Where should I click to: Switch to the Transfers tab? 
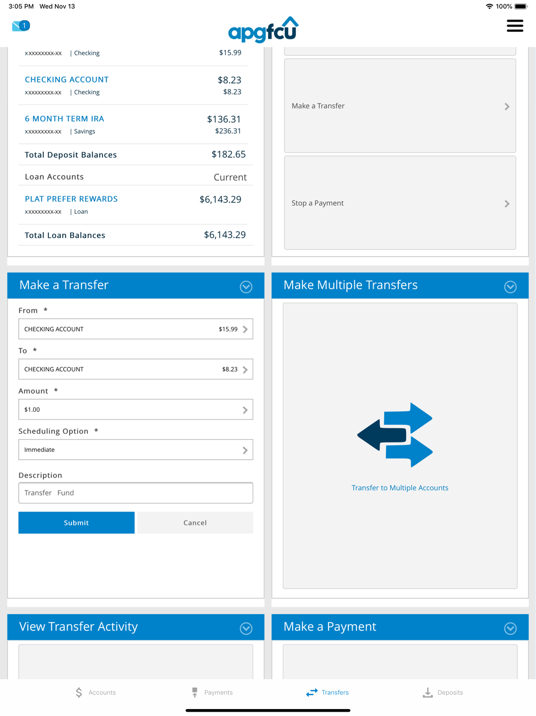click(327, 692)
